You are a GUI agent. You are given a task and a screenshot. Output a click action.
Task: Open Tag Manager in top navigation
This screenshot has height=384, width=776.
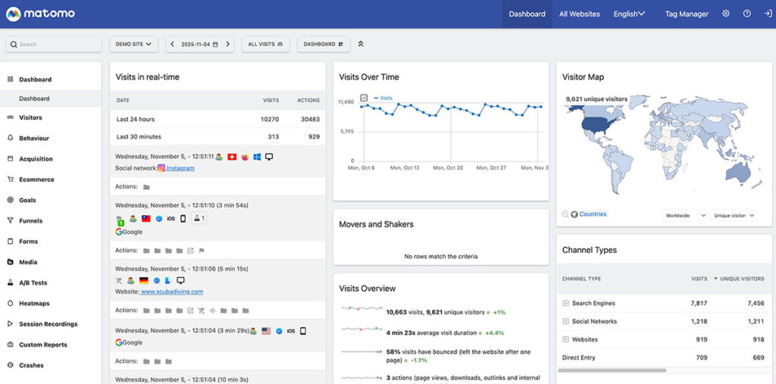pyautogui.click(x=687, y=14)
